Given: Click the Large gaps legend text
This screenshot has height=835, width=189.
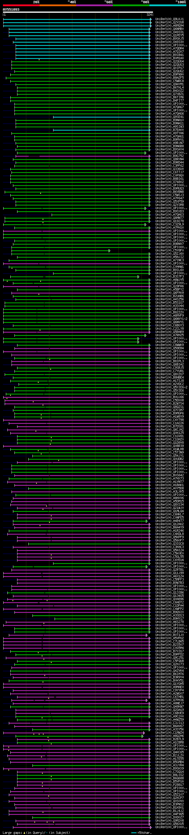Looking at the screenshot, I should point(36,832).
